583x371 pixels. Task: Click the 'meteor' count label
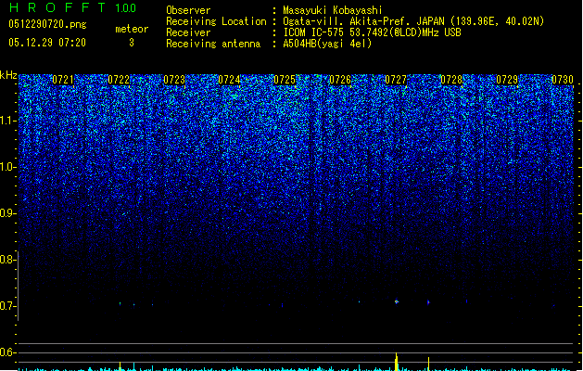click(132, 29)
